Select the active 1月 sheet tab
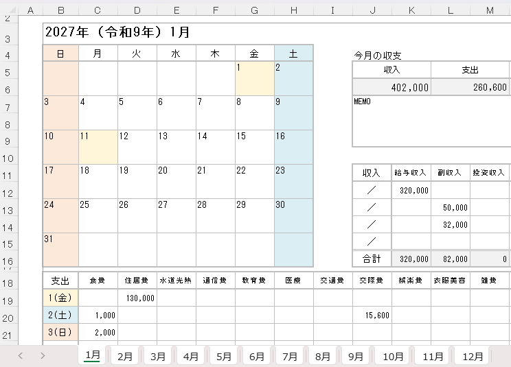 click(x=93, y=355)
